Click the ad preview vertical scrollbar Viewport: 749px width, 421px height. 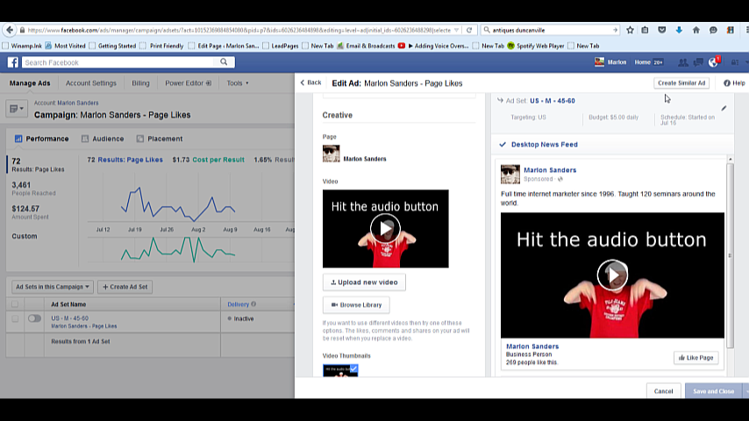730,255
